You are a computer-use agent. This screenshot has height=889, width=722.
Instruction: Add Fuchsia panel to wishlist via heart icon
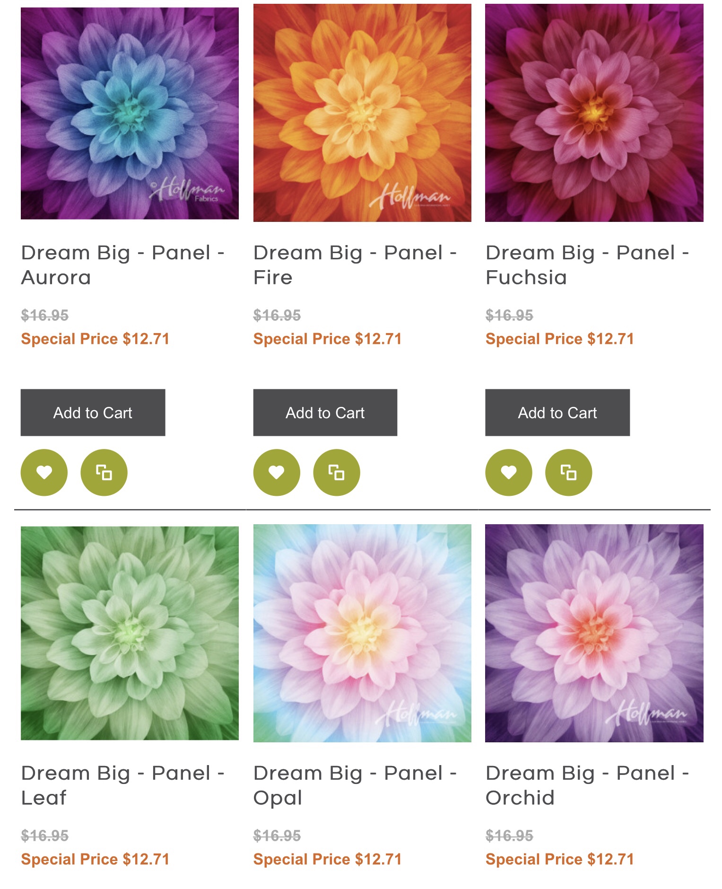pos(509,472)
